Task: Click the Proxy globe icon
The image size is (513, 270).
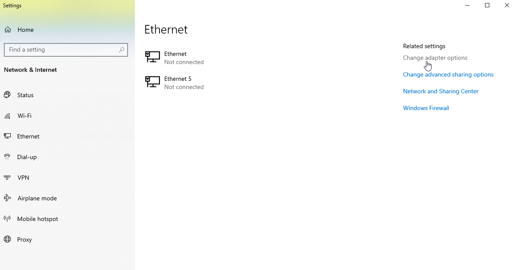Action: coord(7,239)
